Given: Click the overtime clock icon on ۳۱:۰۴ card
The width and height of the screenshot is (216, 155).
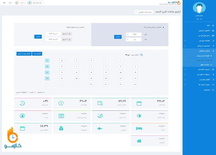Looking at the screenshot, I should click(x=61, y=103).
